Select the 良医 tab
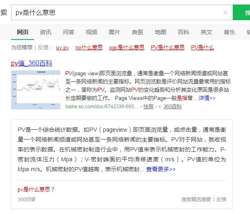 tap(138, 32)
